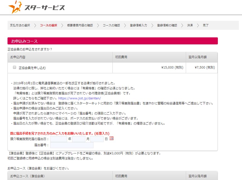This screenshot has height=180, width=242.
Task: Click the day input field for 届出日
Action: click(97, 139)
